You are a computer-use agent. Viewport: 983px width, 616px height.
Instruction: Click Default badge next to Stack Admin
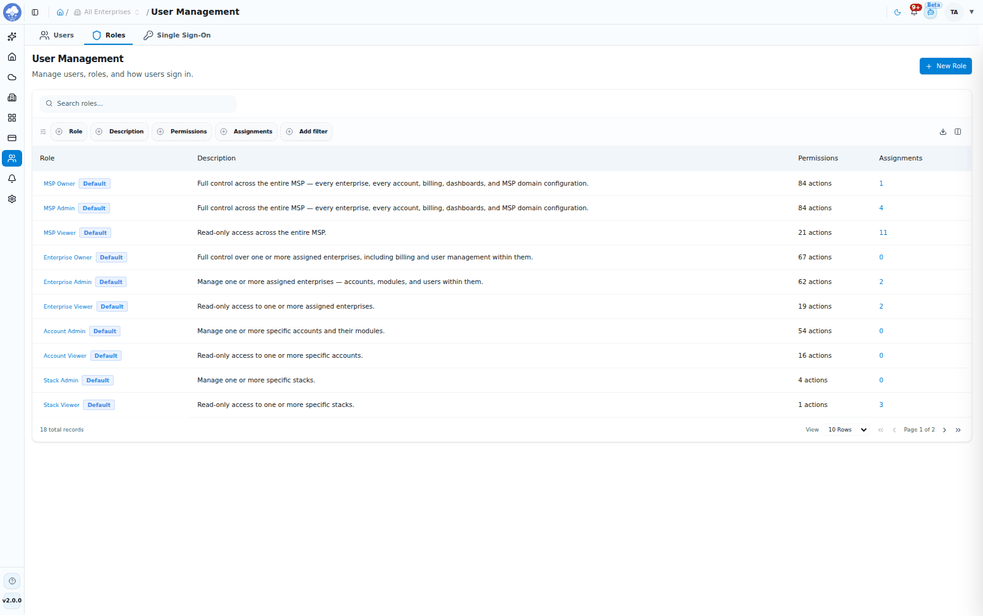coord(98,381)
